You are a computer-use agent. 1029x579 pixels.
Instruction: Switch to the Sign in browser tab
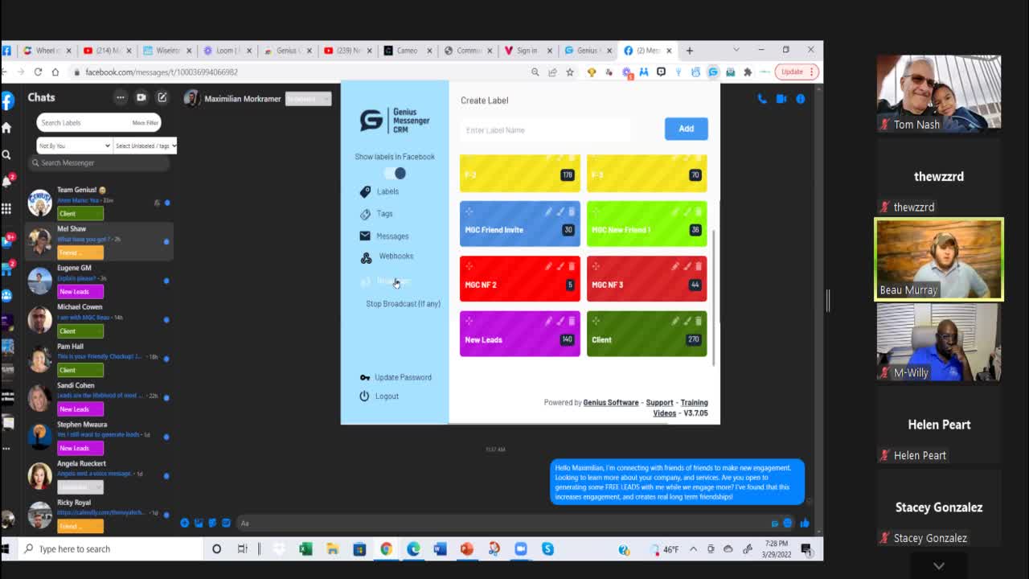[527, 51]
